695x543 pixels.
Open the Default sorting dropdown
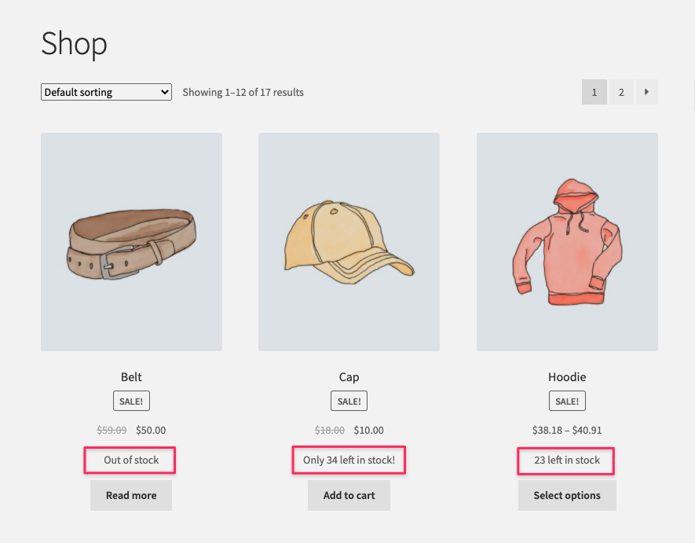pos(106,92)
